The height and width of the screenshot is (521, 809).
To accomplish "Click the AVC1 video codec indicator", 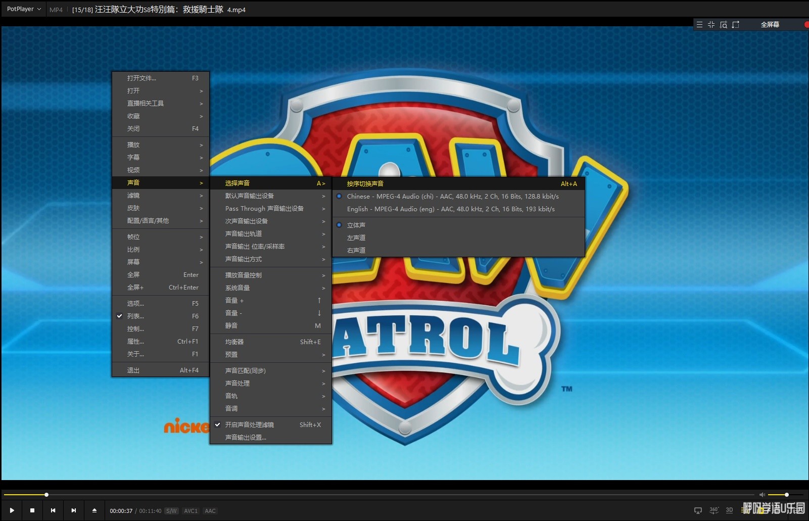I will 191,511.
